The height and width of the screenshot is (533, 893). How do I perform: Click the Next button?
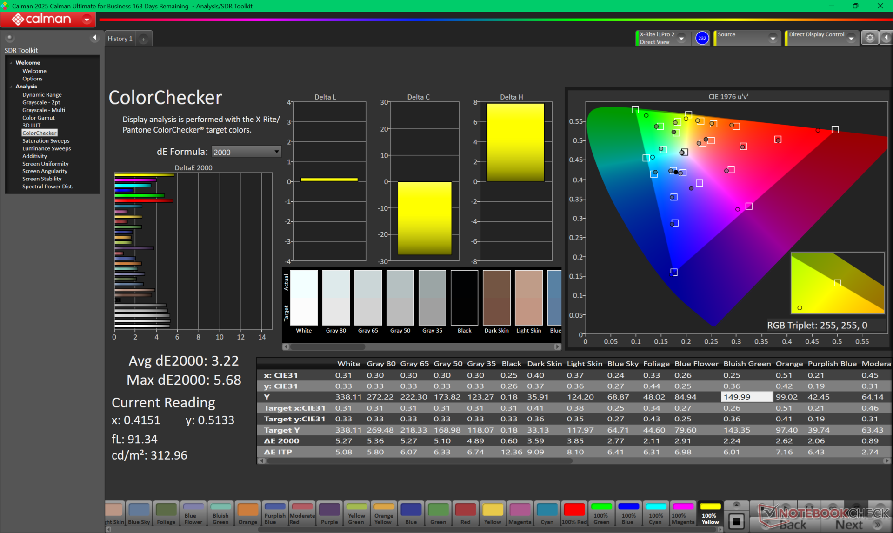(849, 525)
